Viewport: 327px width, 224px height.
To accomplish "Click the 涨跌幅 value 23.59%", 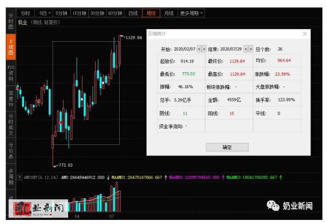I will [282, 74].
